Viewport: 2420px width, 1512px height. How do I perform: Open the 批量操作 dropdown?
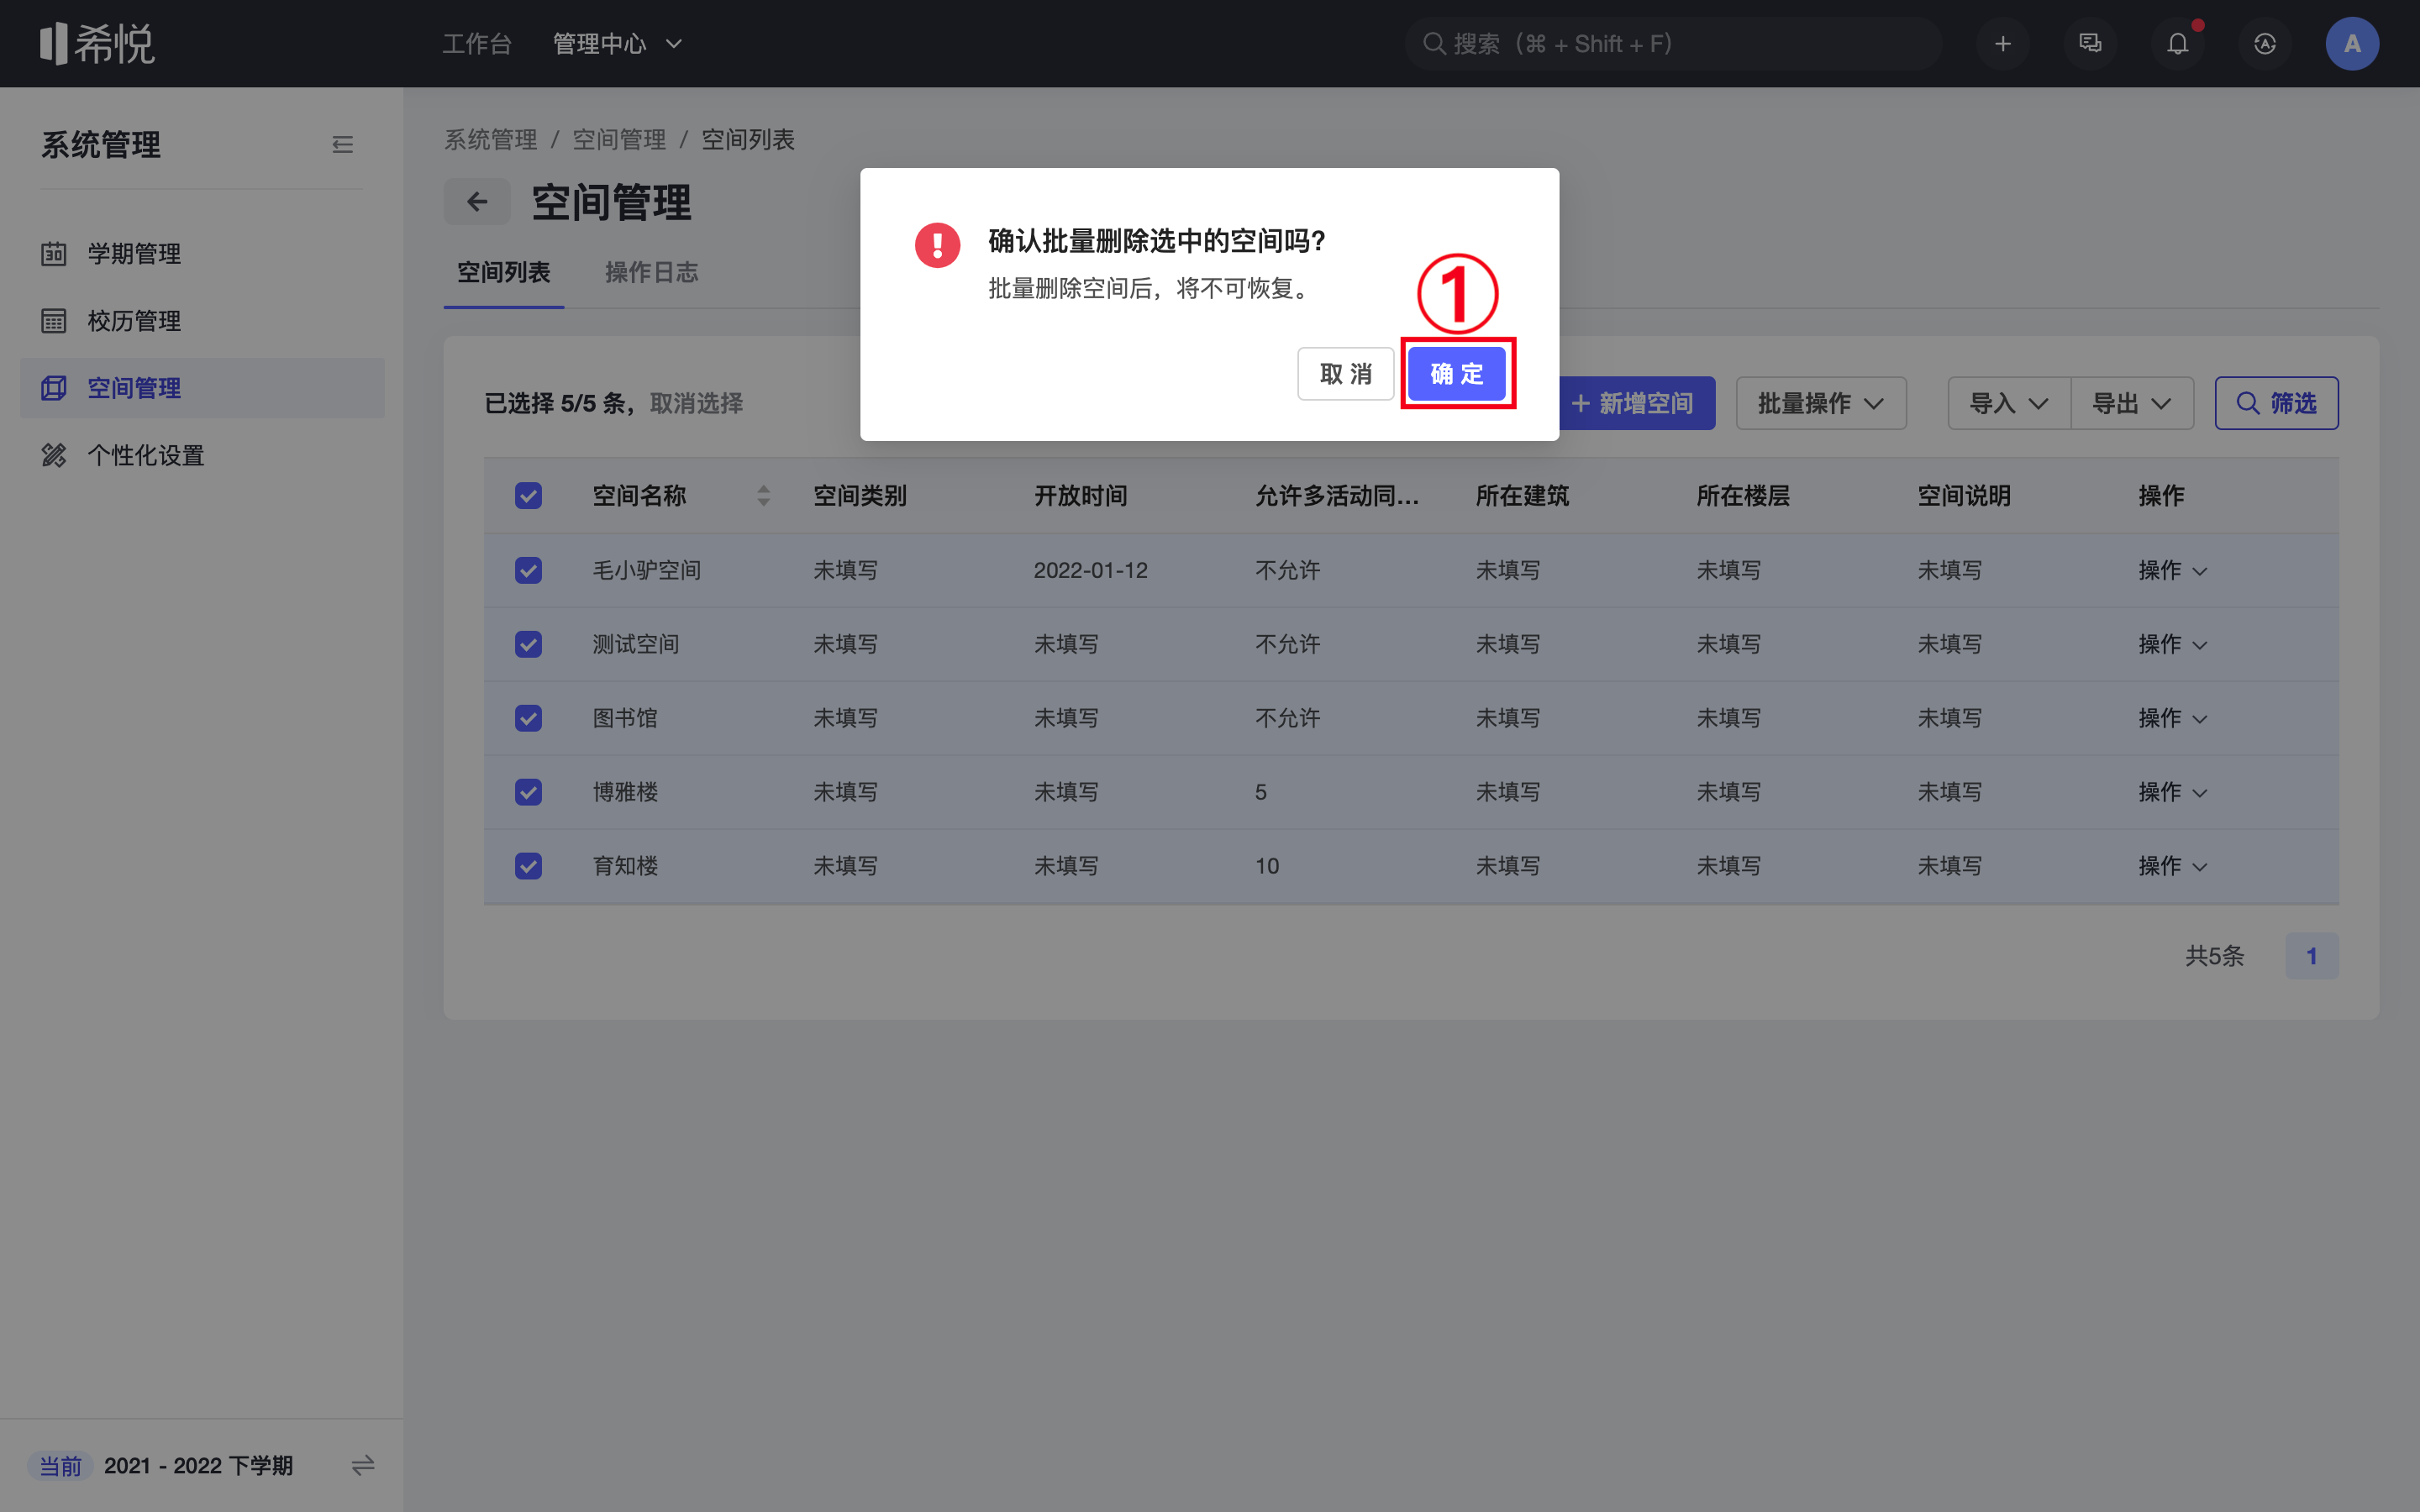coord(1820,403)
